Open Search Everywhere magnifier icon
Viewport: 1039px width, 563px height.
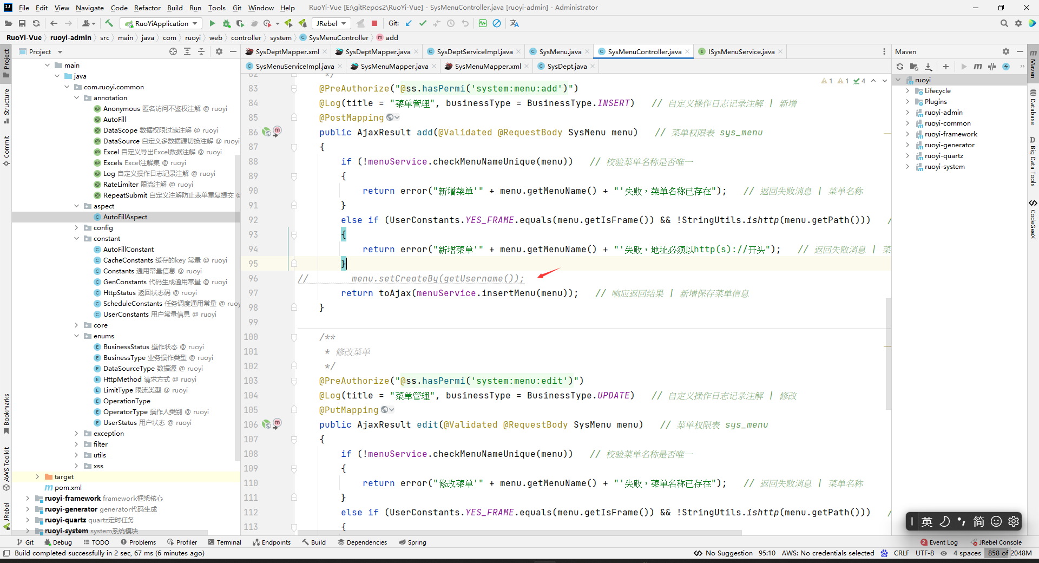click(x=1004, y=23)
